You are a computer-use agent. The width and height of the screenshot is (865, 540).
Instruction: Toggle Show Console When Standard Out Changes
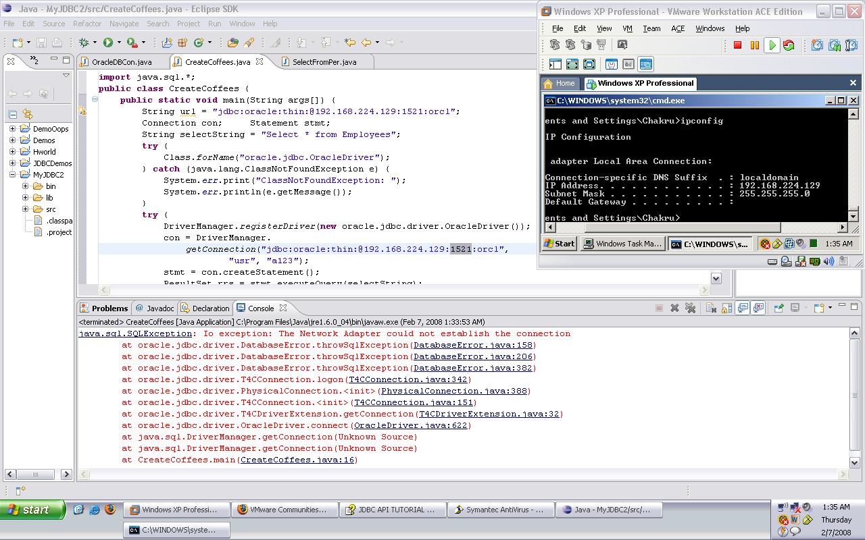743,308
